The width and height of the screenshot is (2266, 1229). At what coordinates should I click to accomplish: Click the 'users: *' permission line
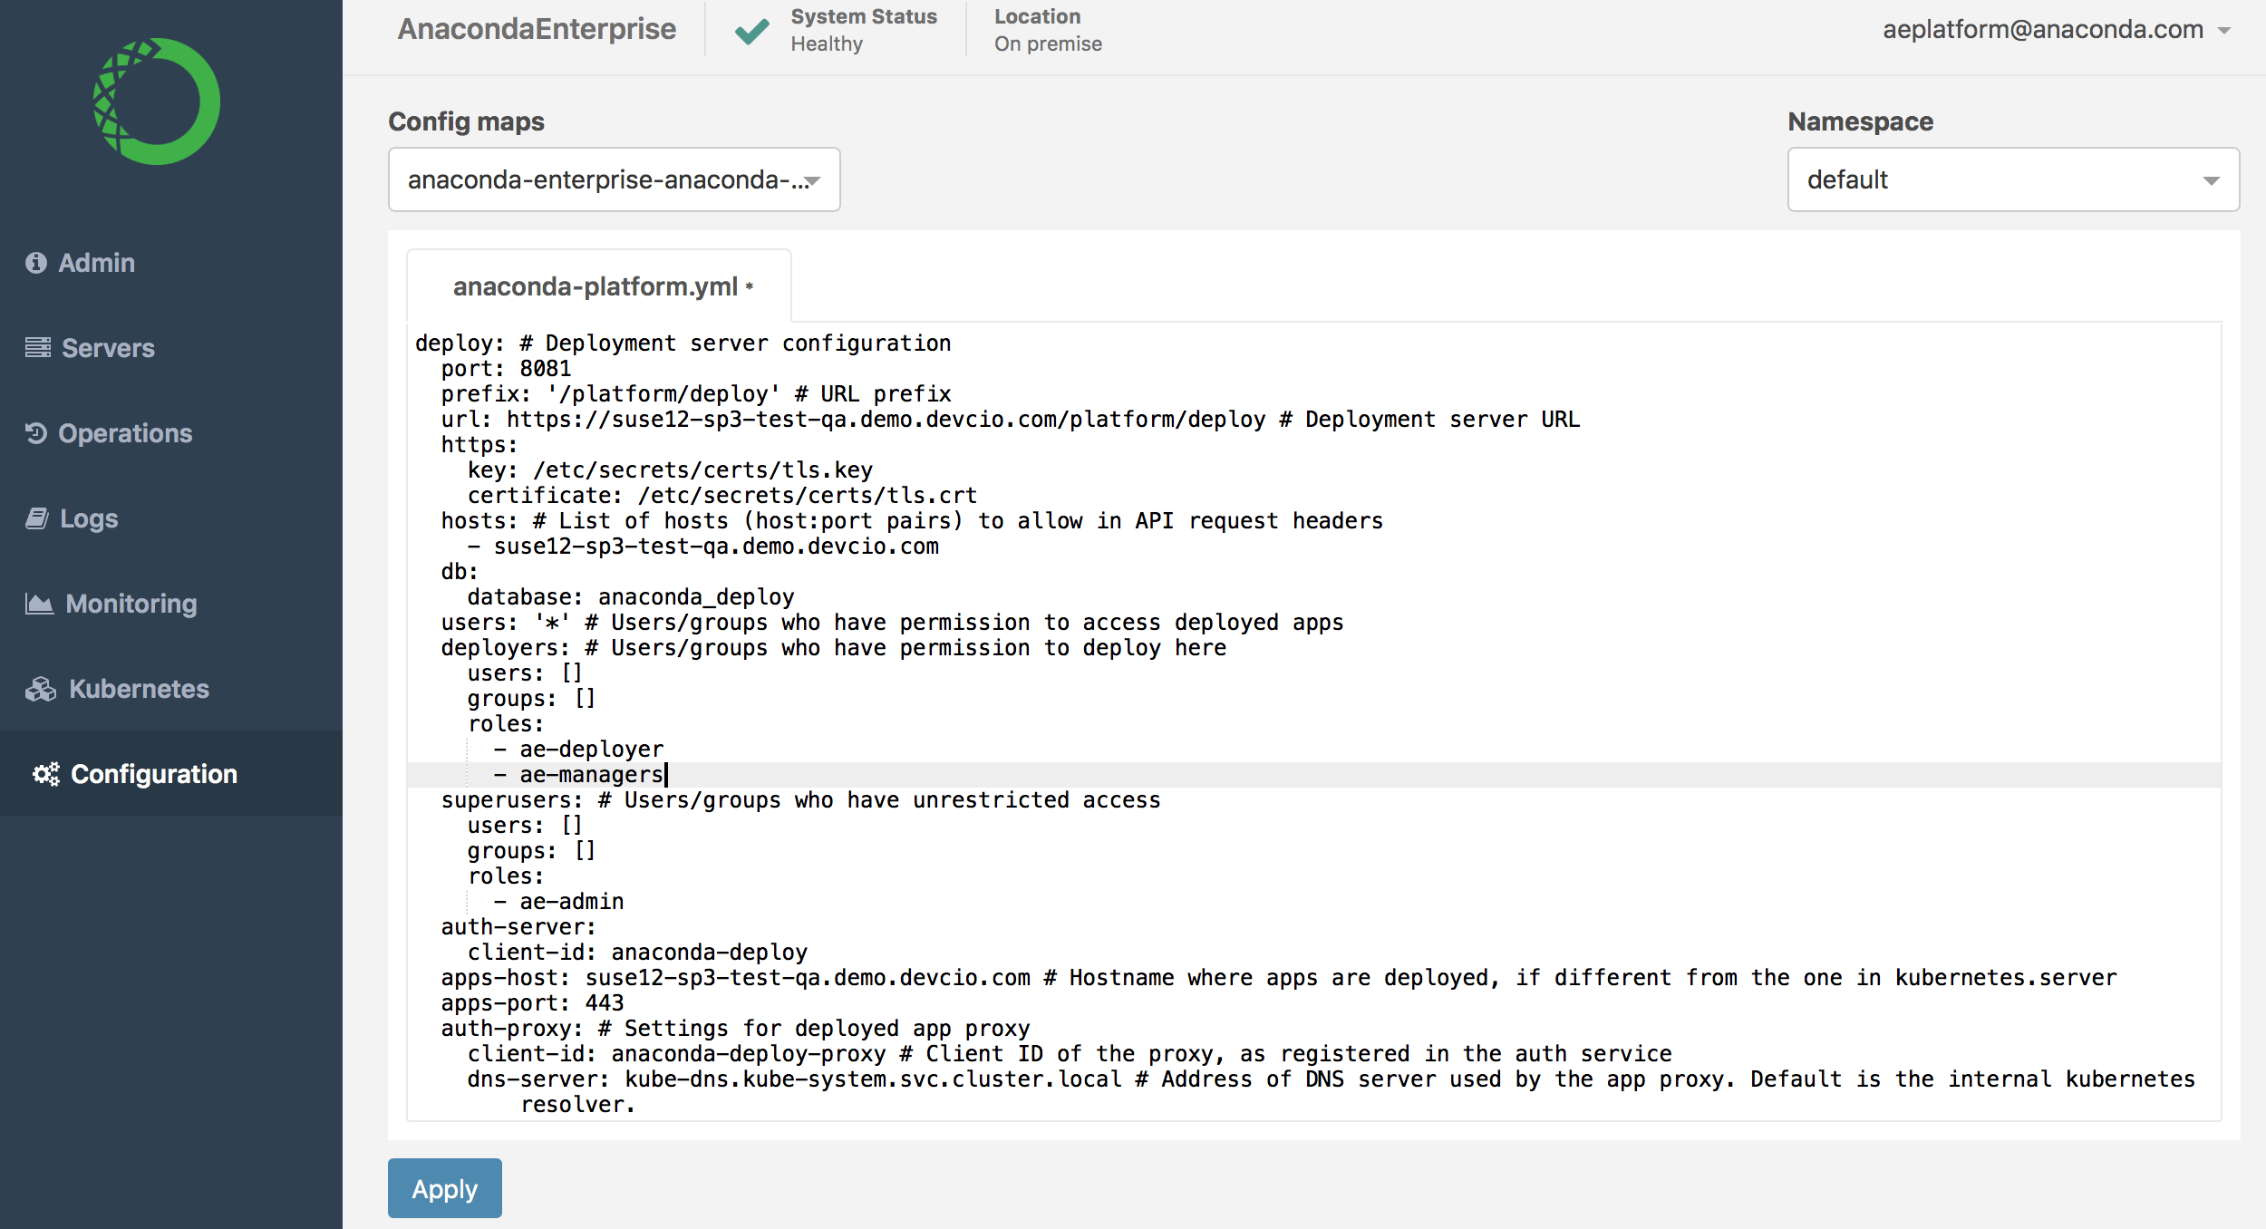[892, 623]
